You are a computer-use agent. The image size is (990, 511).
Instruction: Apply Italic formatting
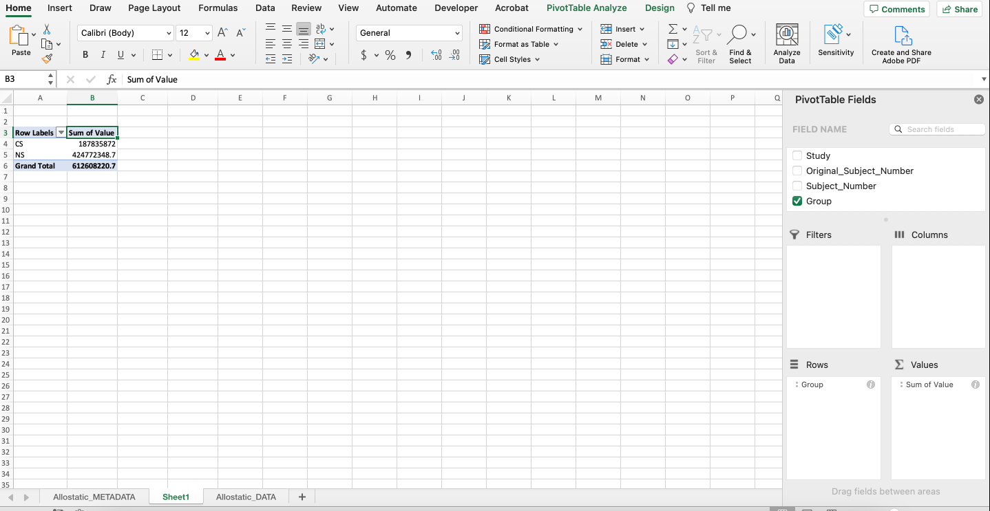103,55
